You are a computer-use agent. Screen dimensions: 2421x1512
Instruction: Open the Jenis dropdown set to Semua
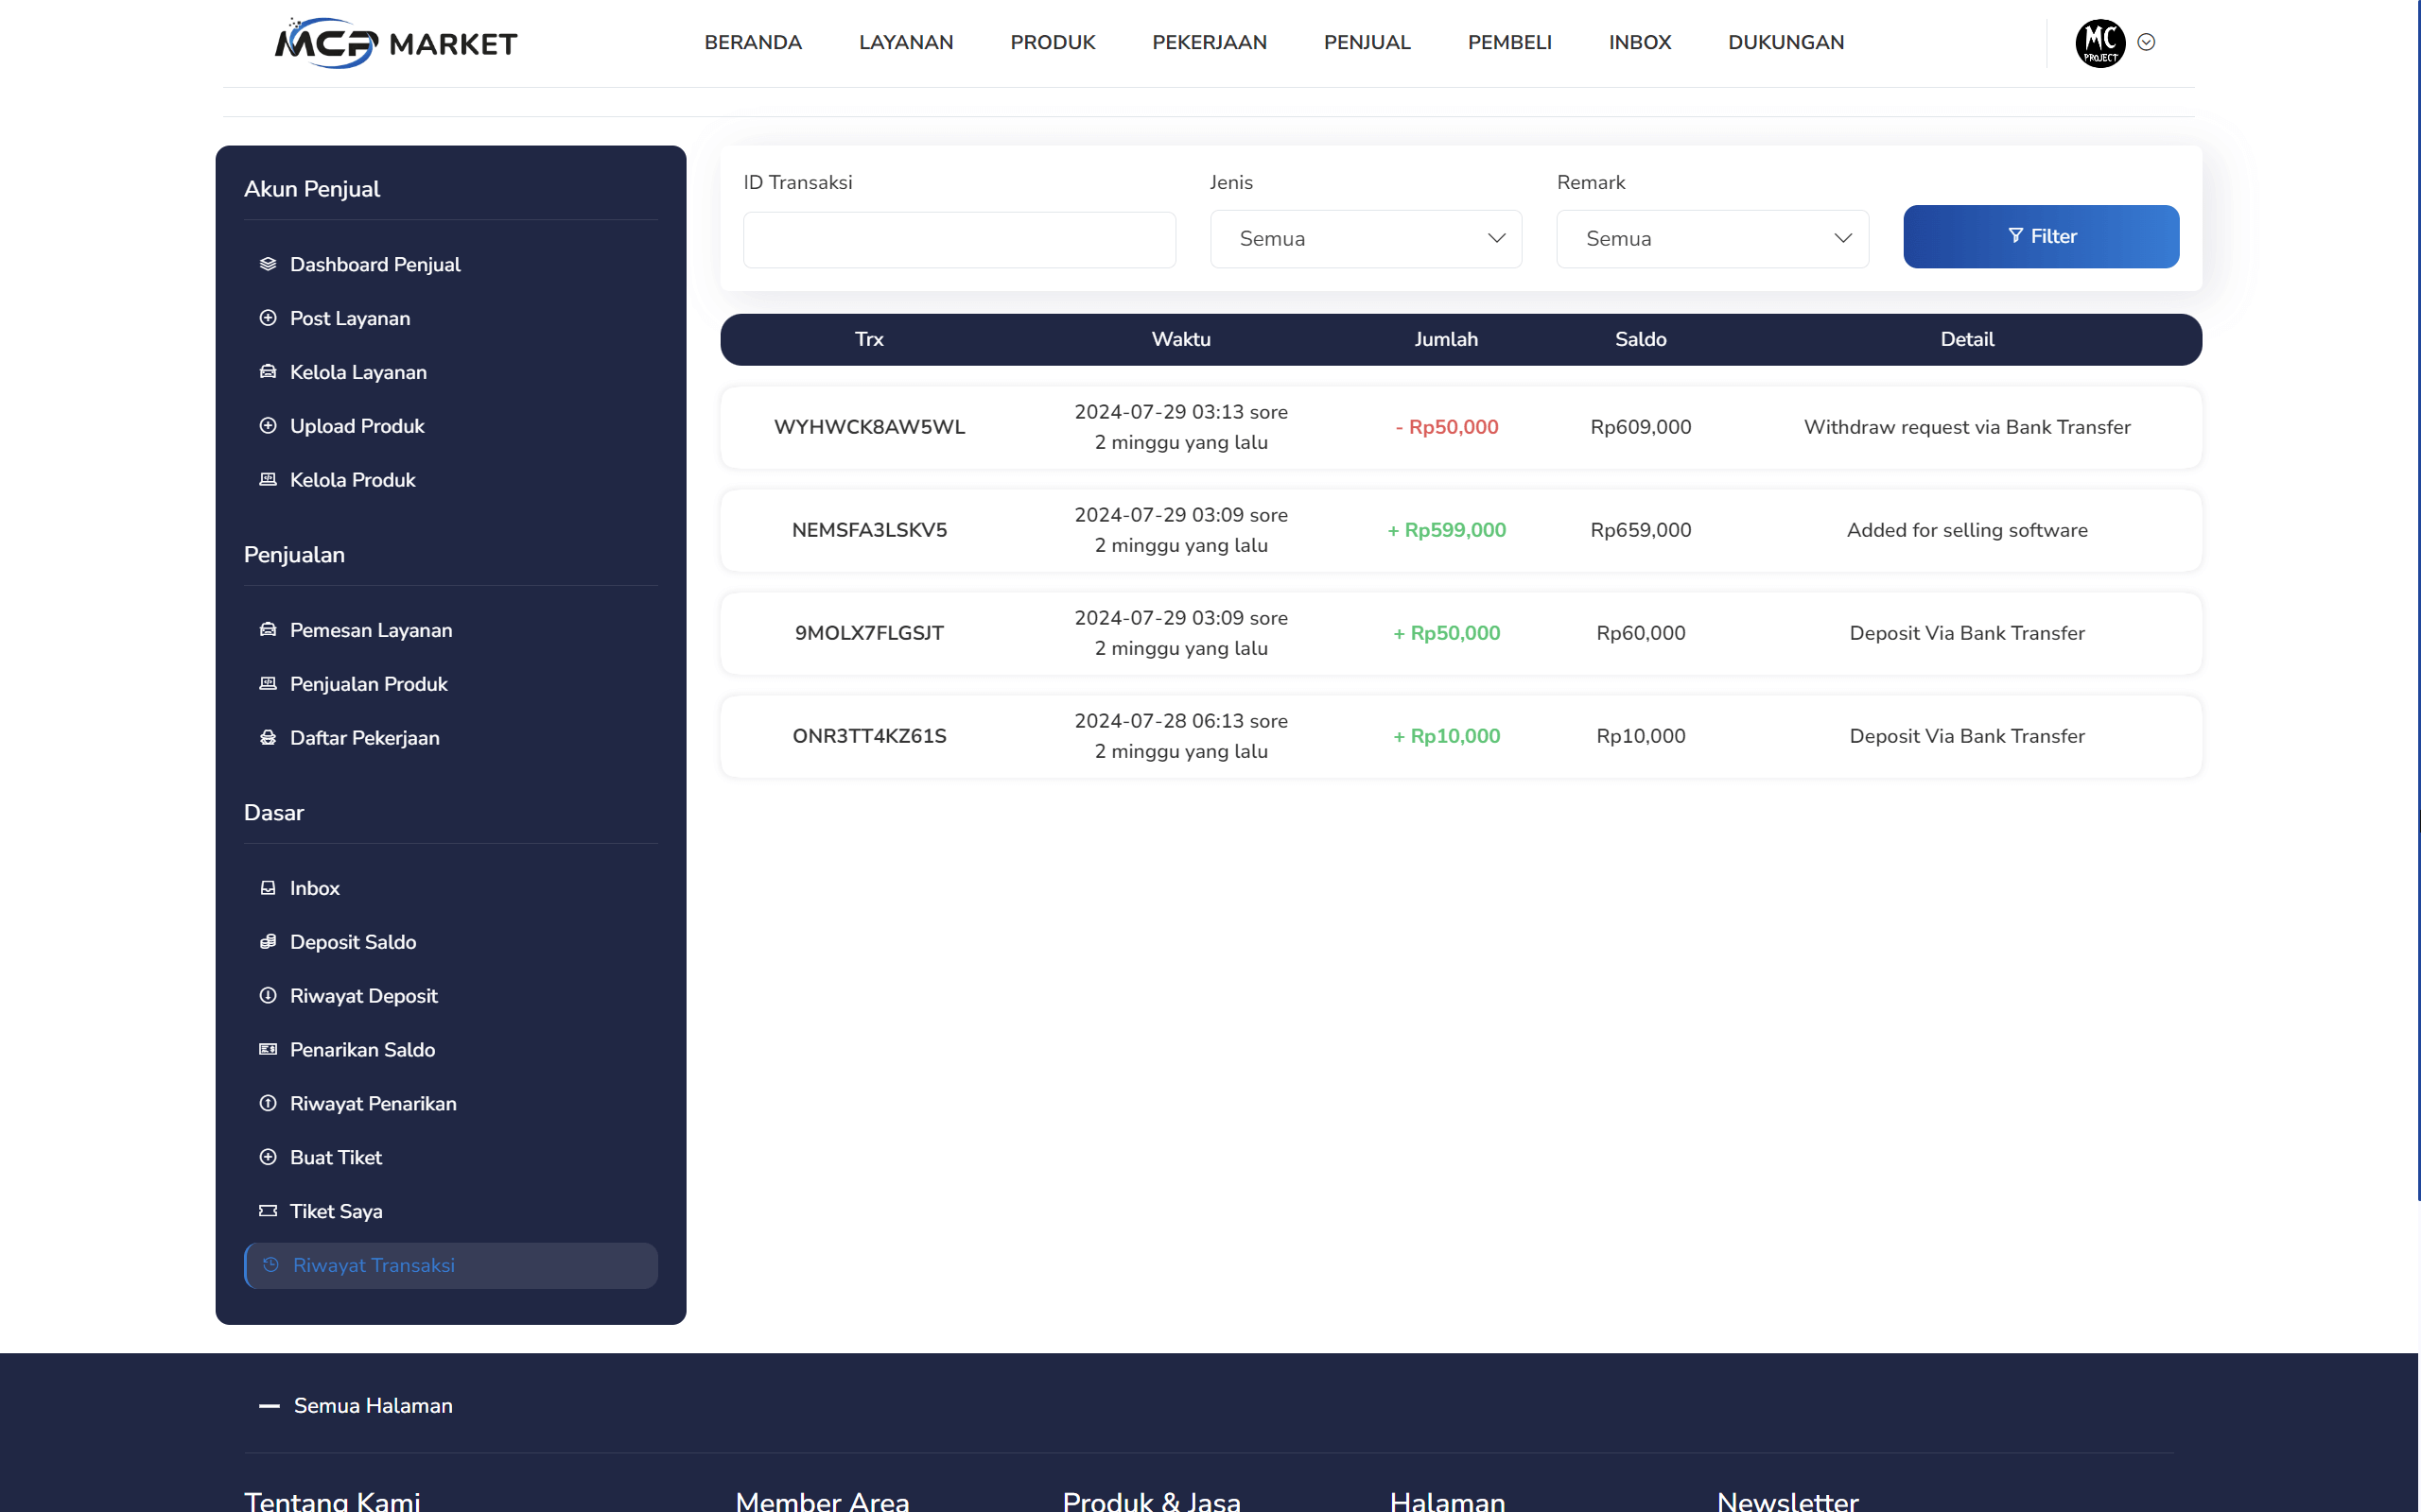click(x=1366, y=239)
